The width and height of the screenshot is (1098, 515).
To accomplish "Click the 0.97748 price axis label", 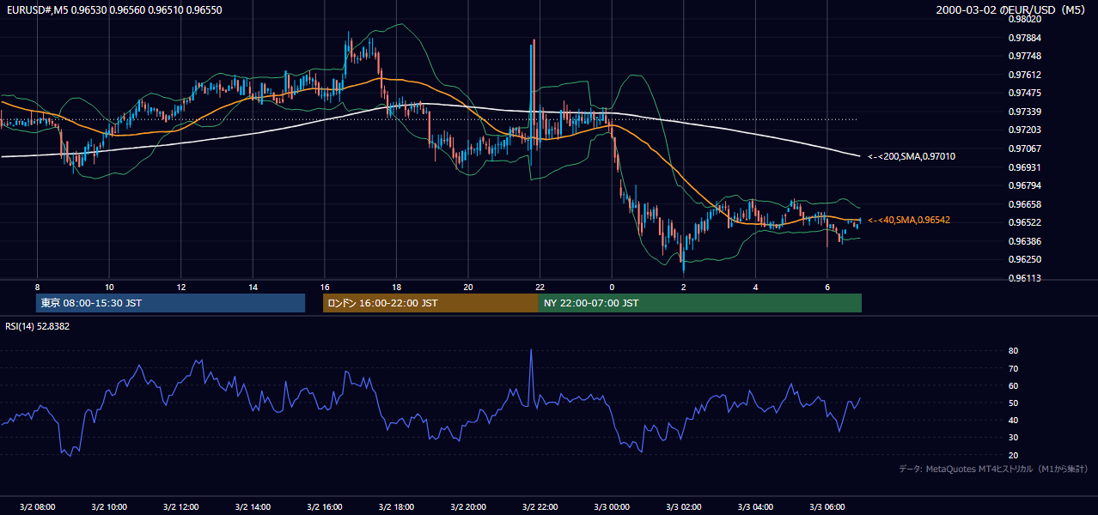I will 1025,56.
